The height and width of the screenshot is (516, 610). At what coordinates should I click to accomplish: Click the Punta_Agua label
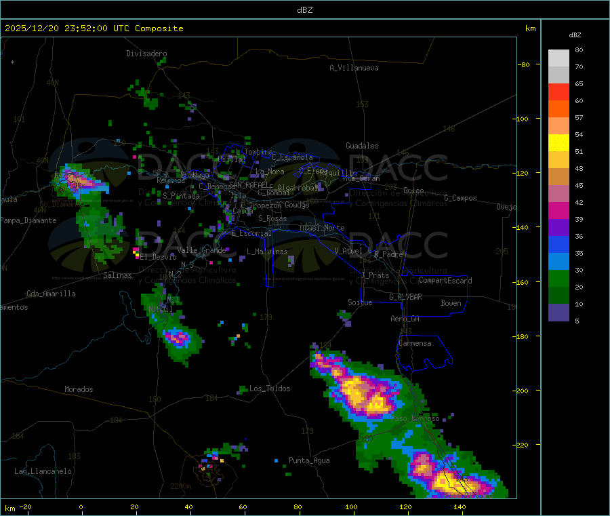(309, 460)
